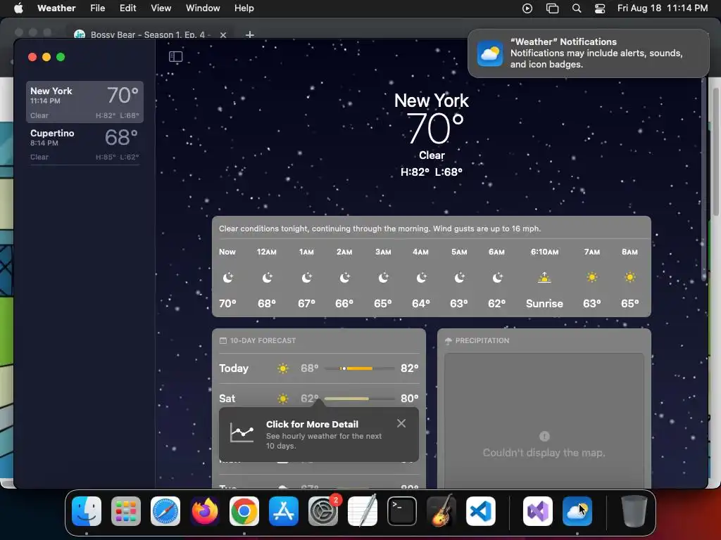This screenshot has height=540, width=721.
Task: Open the Apple menu
Action: (18, 8)
